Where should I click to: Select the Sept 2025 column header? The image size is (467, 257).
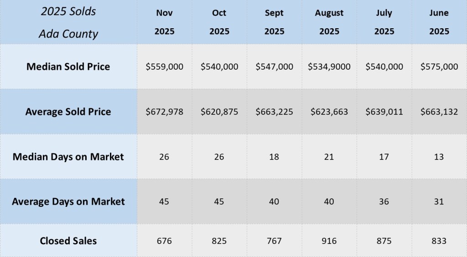coord(275,22)
